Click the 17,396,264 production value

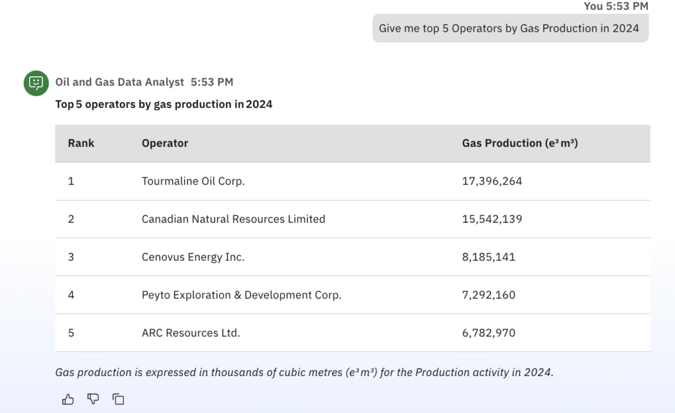point(492,181)
